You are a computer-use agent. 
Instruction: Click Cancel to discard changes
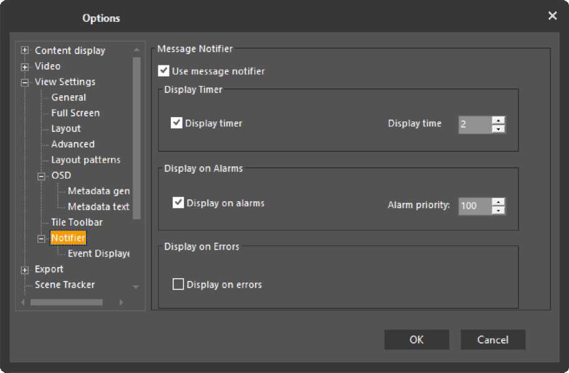click(492, 339)
